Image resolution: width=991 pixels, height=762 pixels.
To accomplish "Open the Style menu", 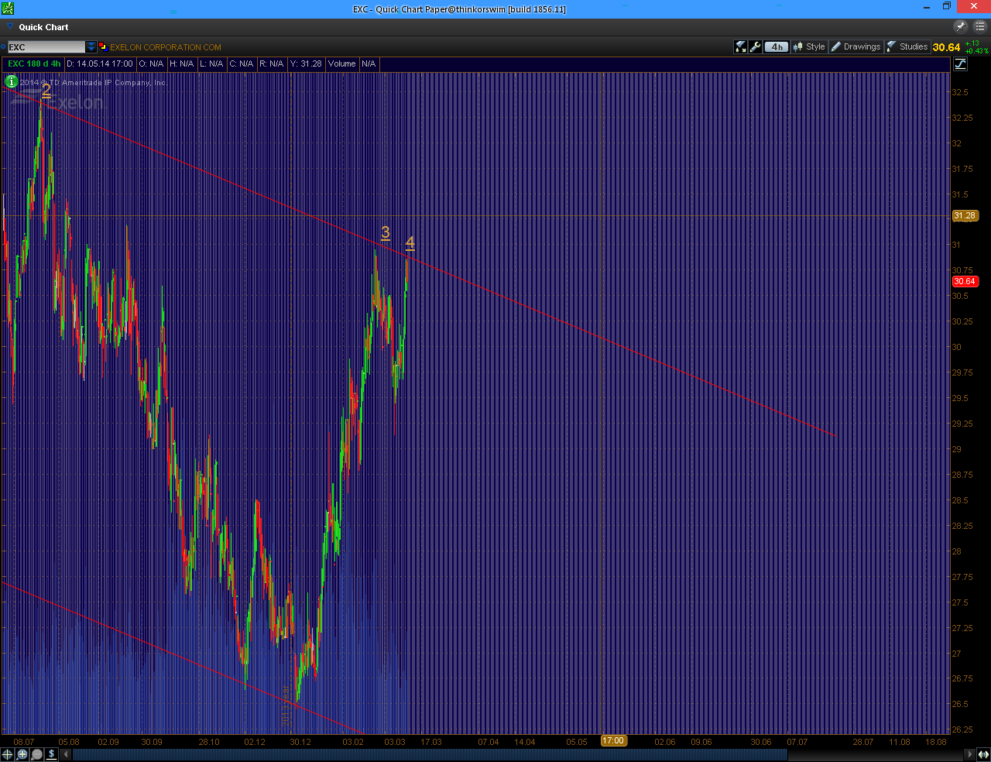I will (x=809, y=47).
